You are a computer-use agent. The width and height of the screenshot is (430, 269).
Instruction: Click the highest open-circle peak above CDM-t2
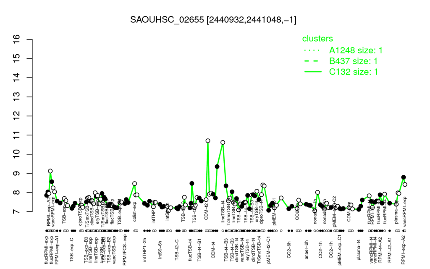(x=208, y=141)
